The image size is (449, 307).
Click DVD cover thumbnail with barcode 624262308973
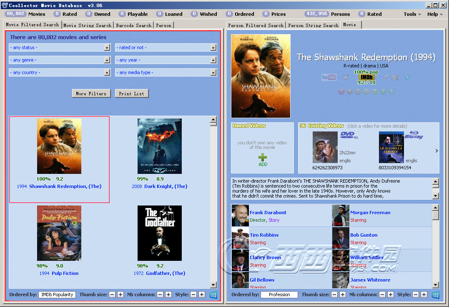(325, 147)
